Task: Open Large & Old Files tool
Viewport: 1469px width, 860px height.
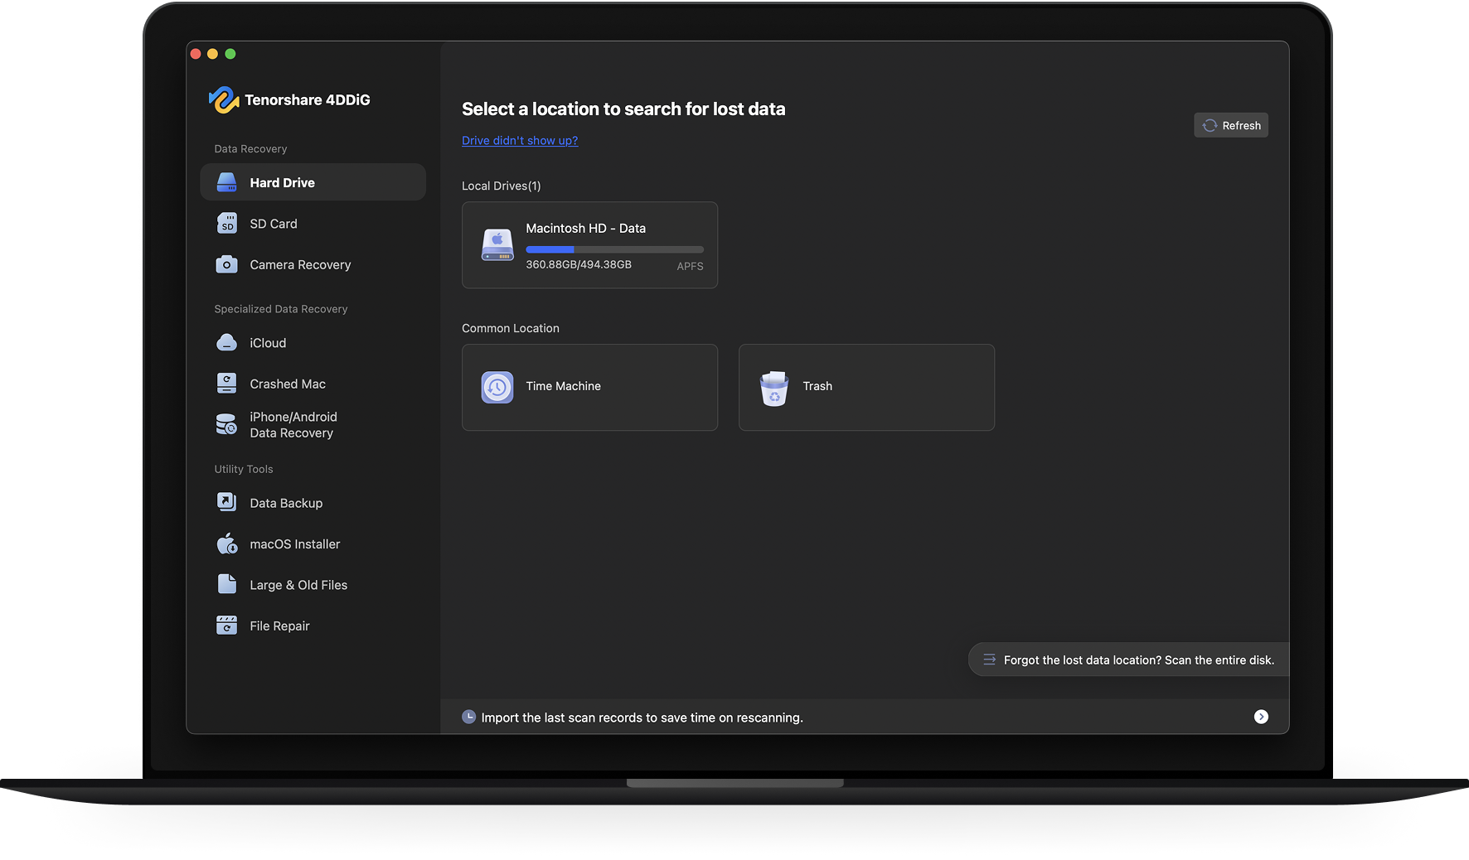Action: pos(313,585)
